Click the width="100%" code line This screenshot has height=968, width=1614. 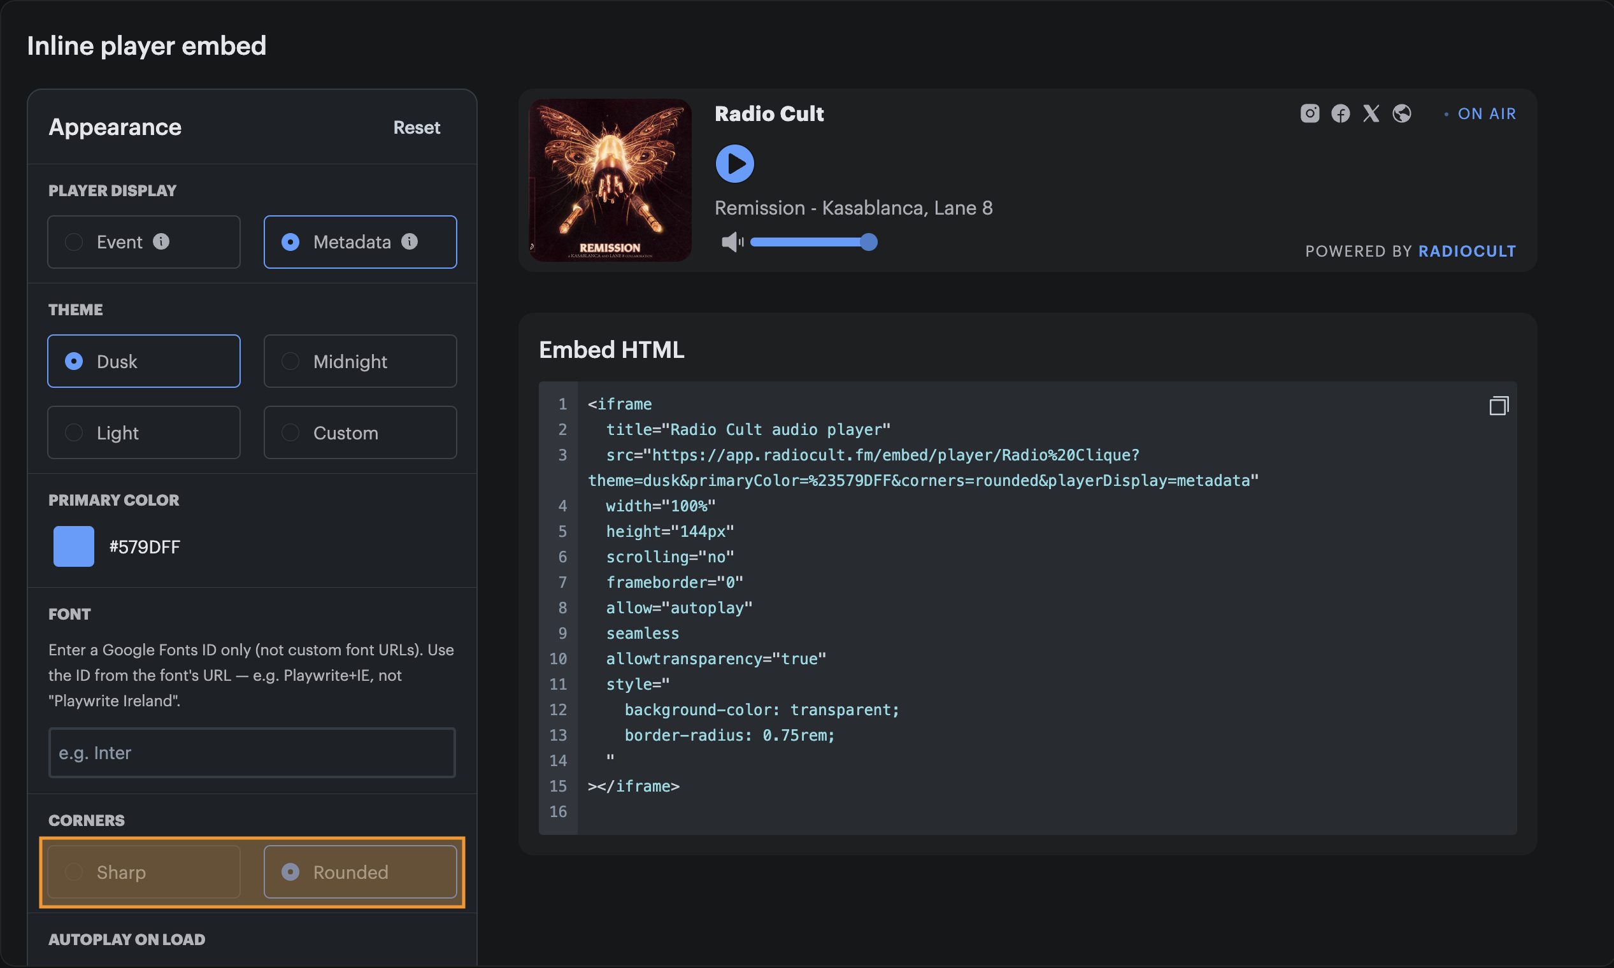point(661,506)
